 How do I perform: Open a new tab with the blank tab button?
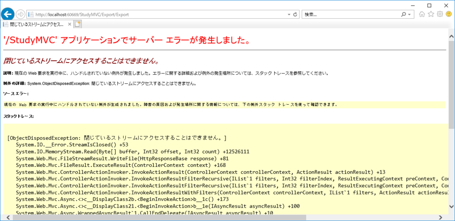pos(77,24)
